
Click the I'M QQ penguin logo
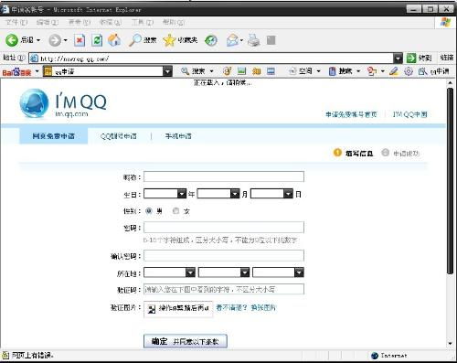click(x=34, y=103)
